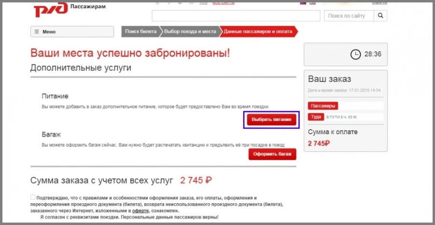435x225 pixels.
Task: Go to the Выбор поезда и места step
Action: click(189, 31)
